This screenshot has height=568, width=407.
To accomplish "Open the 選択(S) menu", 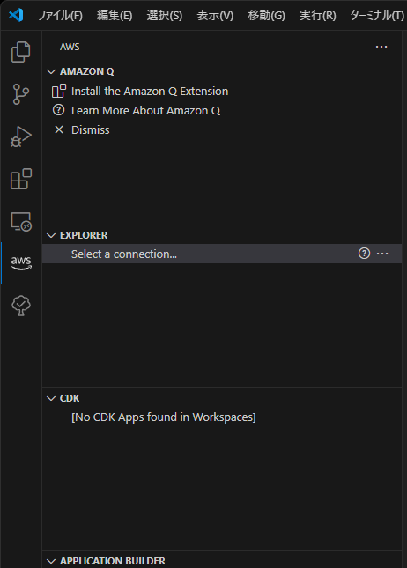I will [x=165, y=15].
